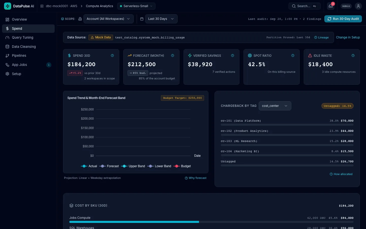Click the help icon on Idle Waste card
This screenshot has height=229, width=366.
pyautogui.click(x=353, y=55)
